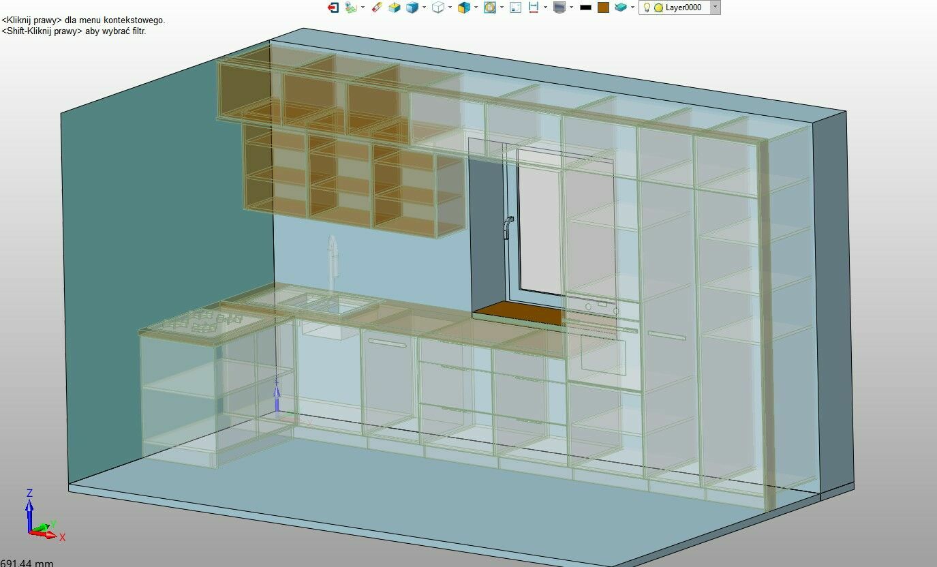Click the yellow circle beside Layer0000
Viewport: 937px width, 567px height.
(x=658, y=7)
